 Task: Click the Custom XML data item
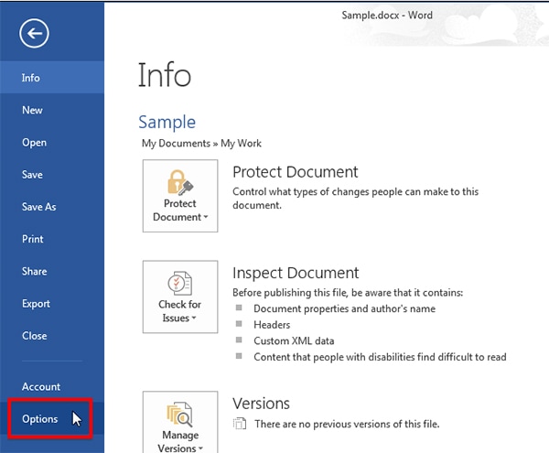pos(294,341)
